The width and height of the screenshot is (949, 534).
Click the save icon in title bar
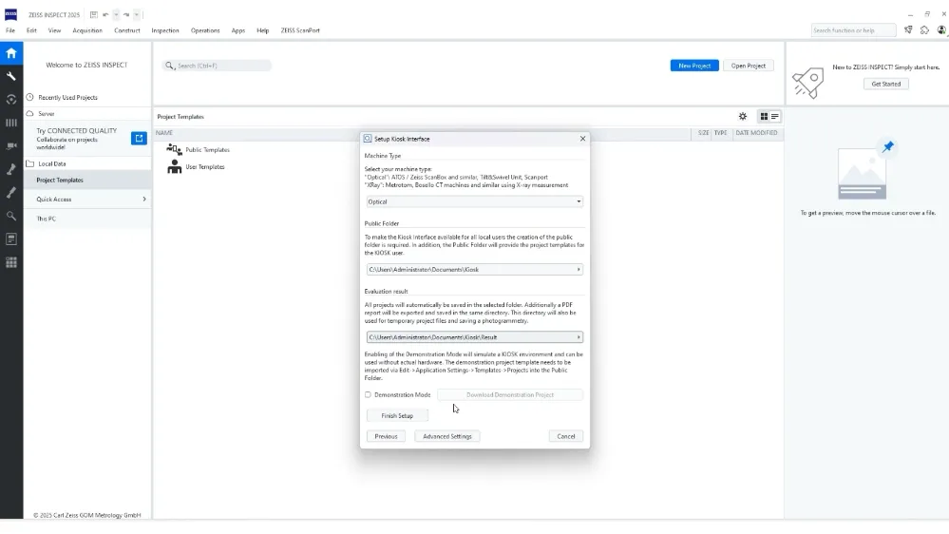click(x=94, y=14)
